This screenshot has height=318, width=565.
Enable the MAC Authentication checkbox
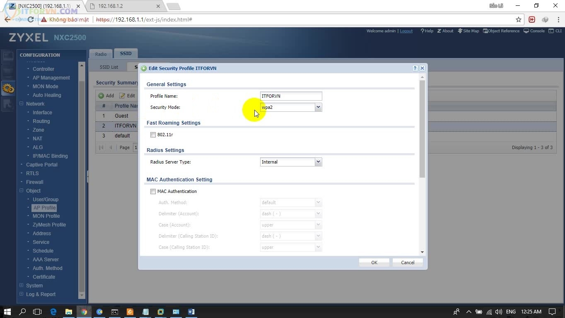click(x=153, y=191)
